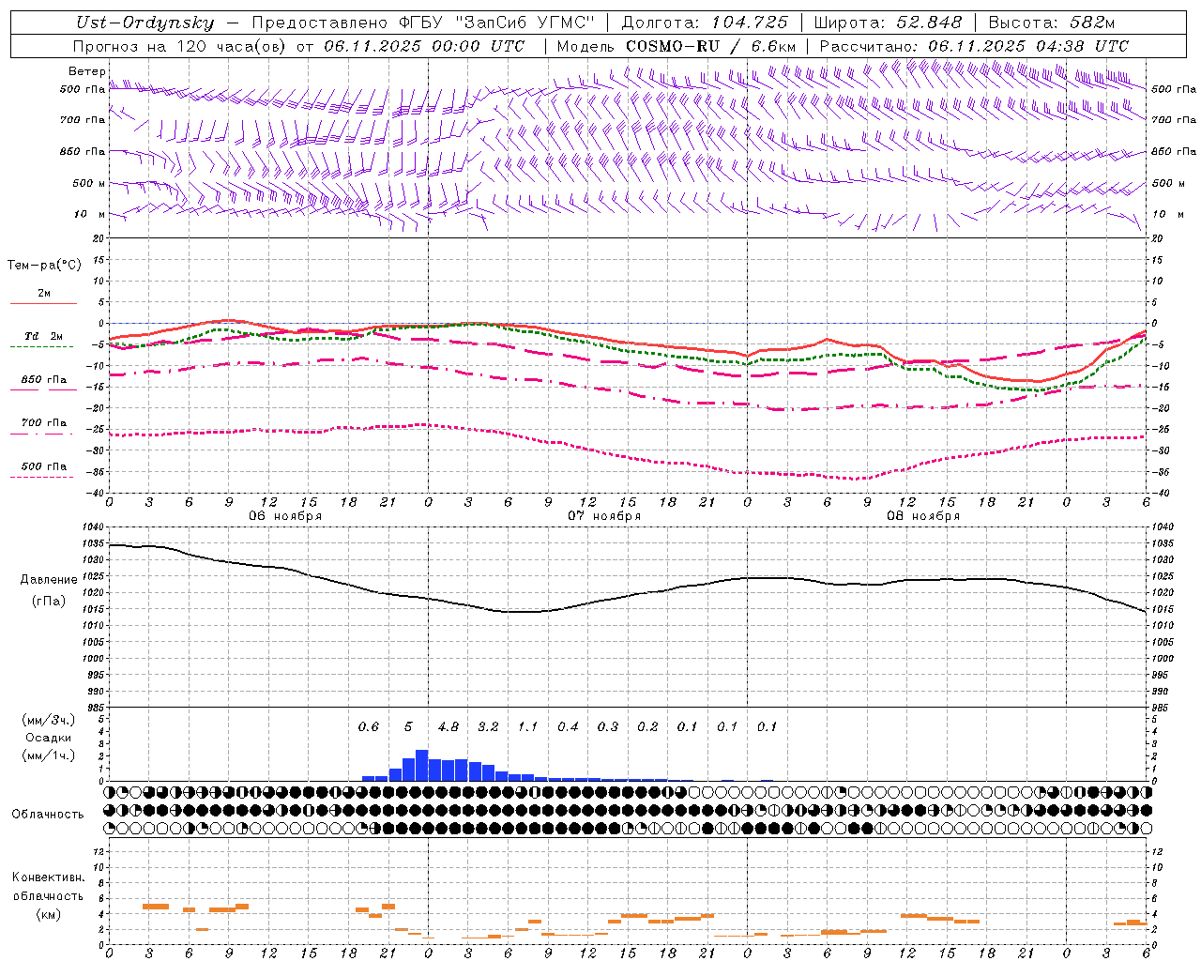Click the 5 mm three-hour precipitation value

coord(408,726)
